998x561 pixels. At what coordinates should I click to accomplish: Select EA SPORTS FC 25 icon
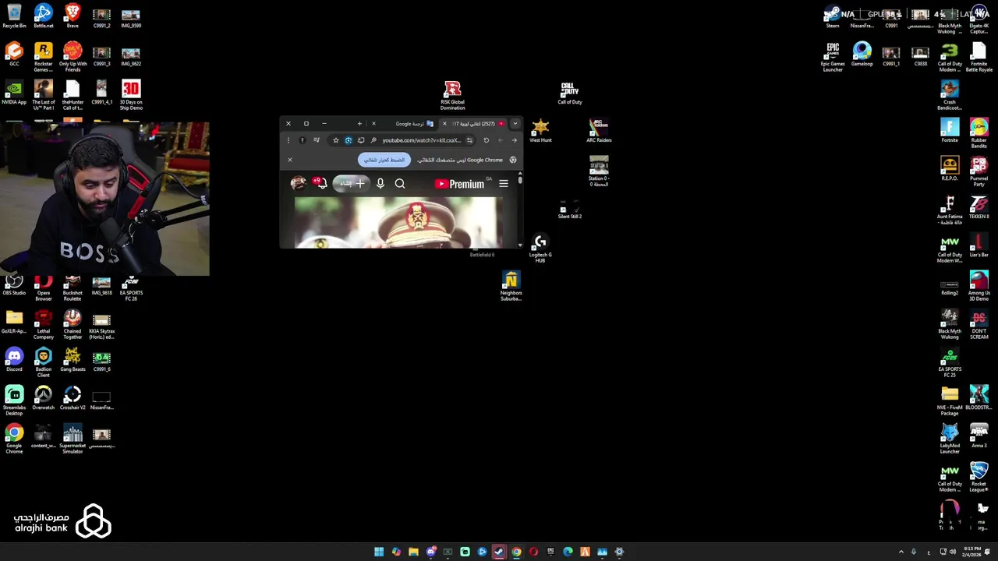pos(950,363)
